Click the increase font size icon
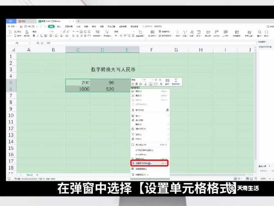The width and height of the screenshot is (274, 206). (x=64, y=32)
